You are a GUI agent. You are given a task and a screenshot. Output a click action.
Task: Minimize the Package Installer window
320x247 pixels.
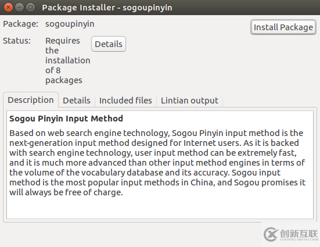[x=19, y=8]
